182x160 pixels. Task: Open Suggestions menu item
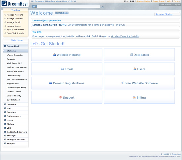[13, 83]
